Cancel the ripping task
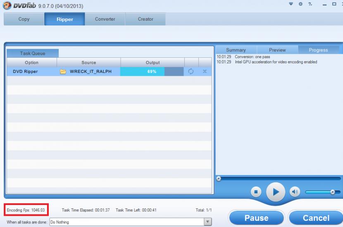Image resolution: width=343 pixels, height=227 pixels. [x=316, y=218]
